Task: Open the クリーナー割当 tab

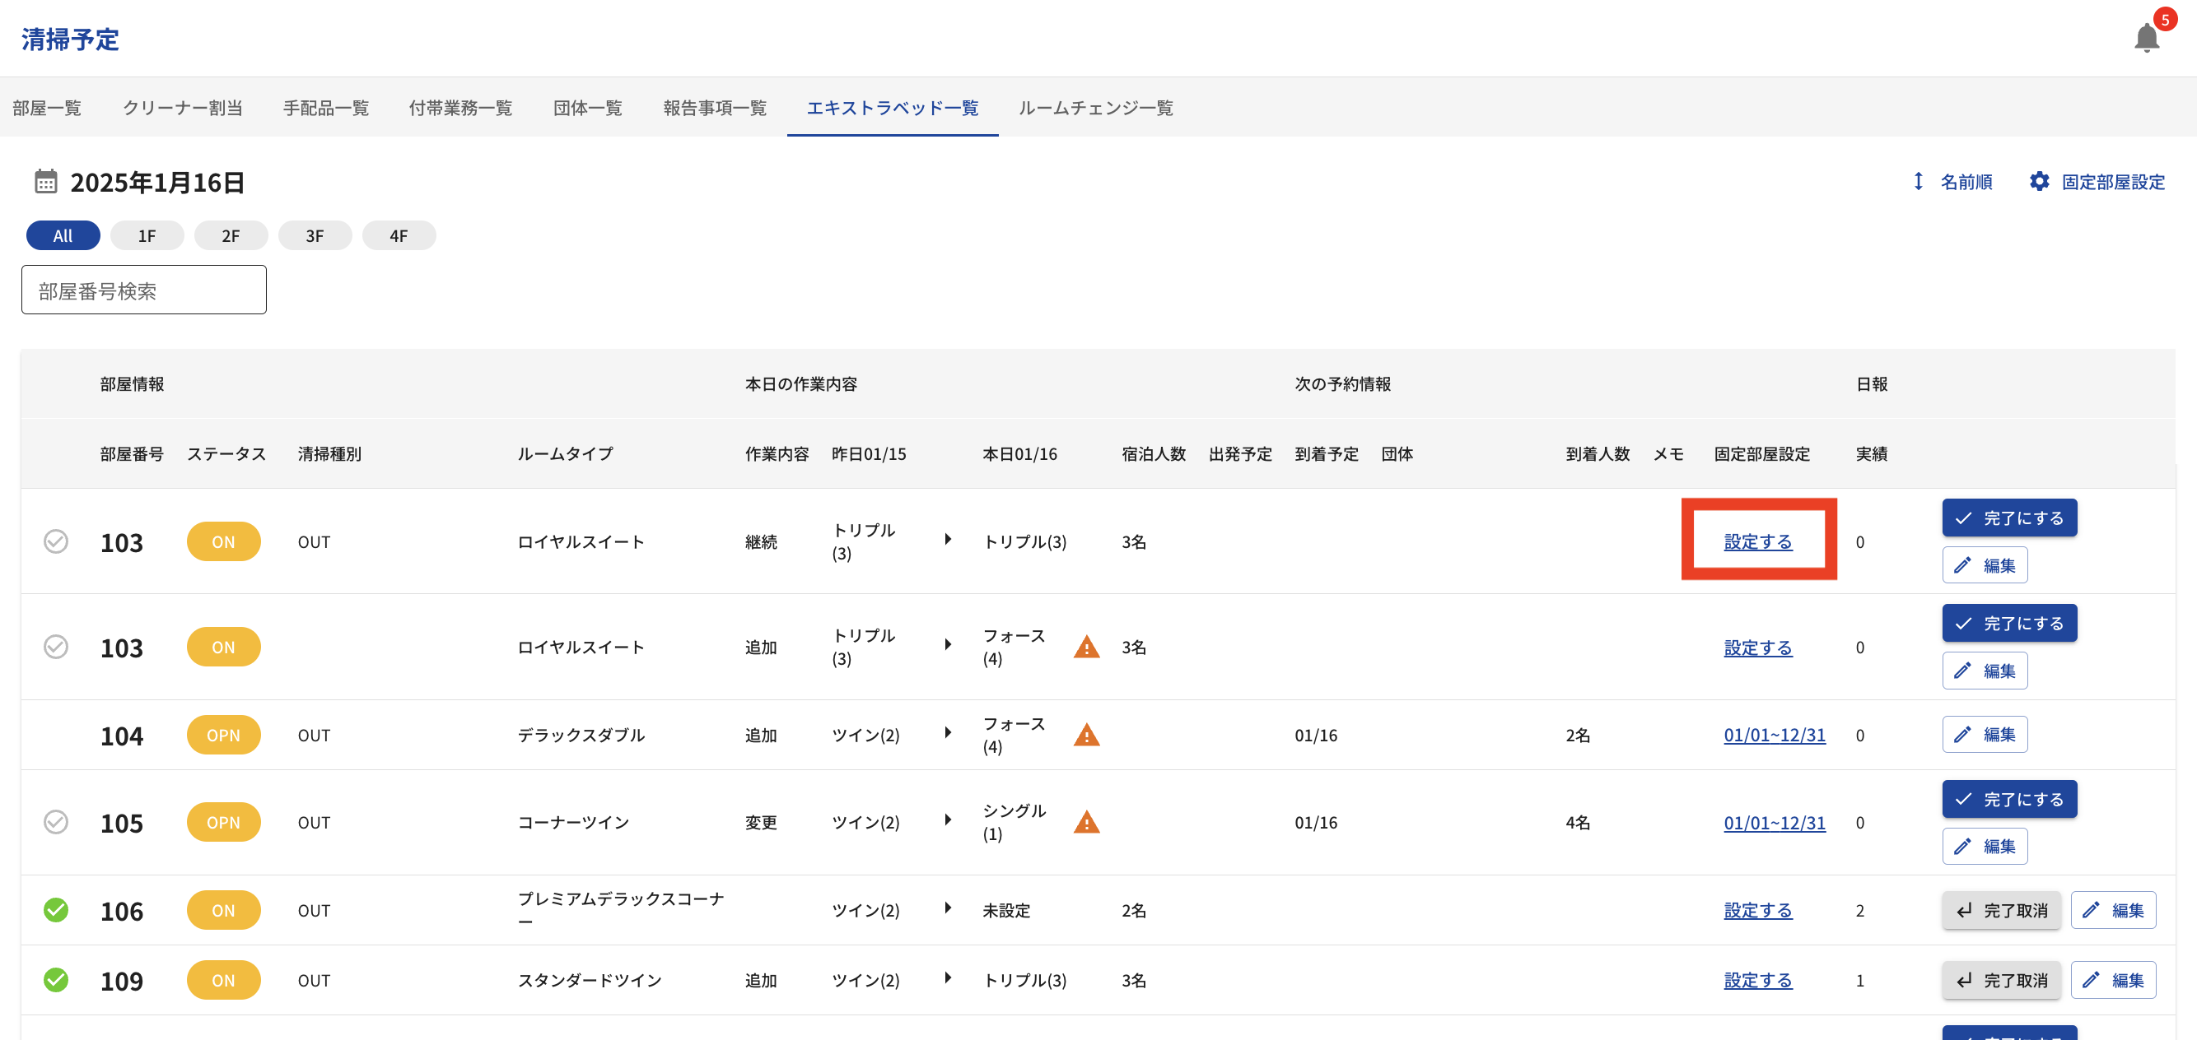Action: coord(183,109)
